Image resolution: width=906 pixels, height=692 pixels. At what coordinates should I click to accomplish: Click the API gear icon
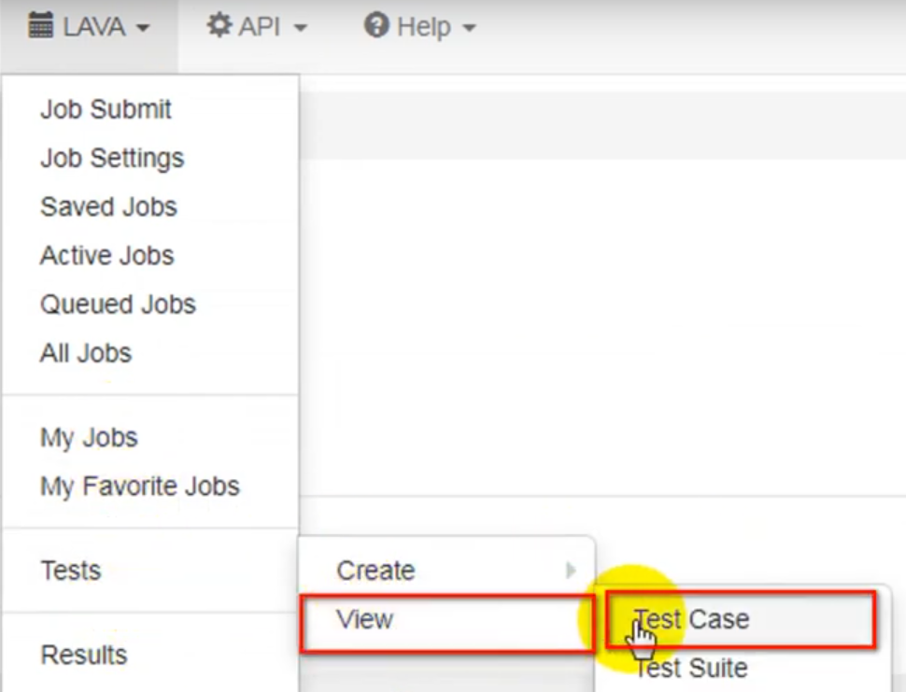[219, 25]
